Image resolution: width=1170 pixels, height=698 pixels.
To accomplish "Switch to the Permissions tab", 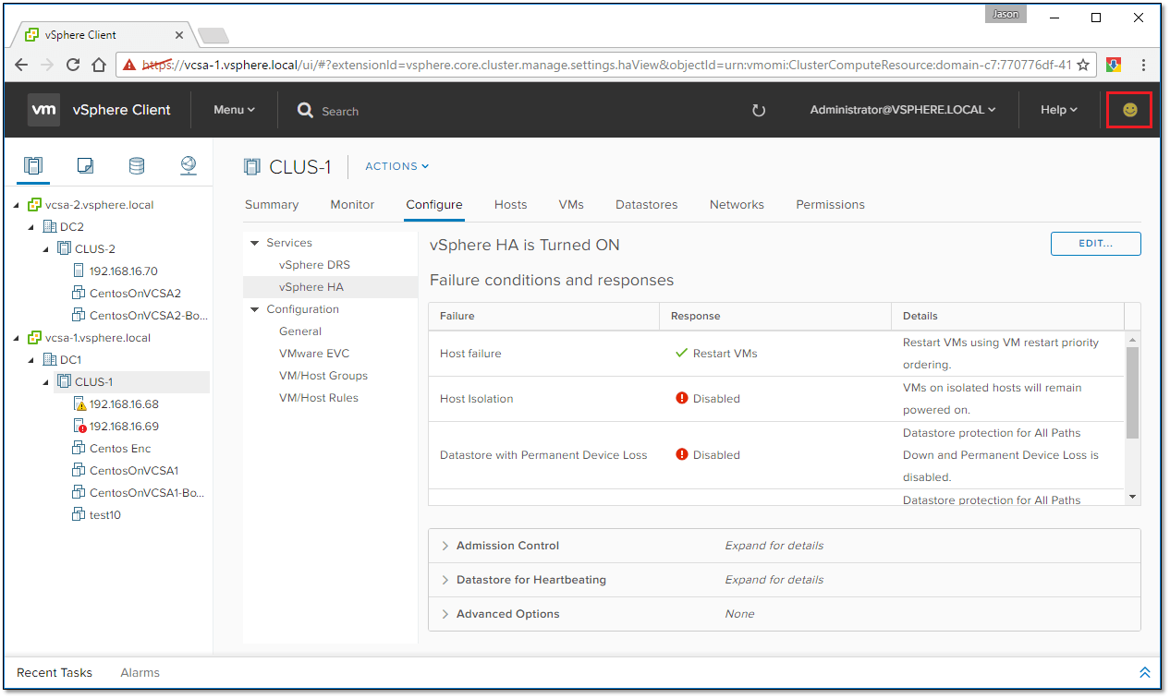I will 831,205.
